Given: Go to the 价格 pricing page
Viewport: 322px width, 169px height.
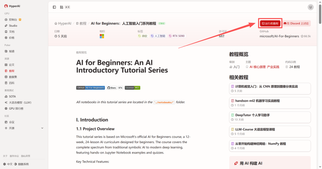Looking at the screenshot, I should (10, 38).
